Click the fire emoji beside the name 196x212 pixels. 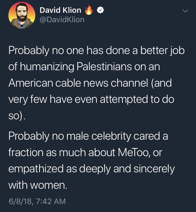[x=89, y=10]
